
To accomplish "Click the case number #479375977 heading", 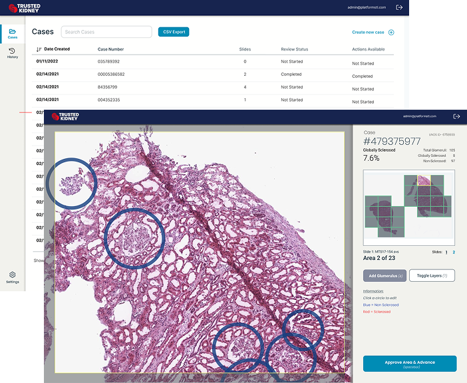I will point(392,142).
